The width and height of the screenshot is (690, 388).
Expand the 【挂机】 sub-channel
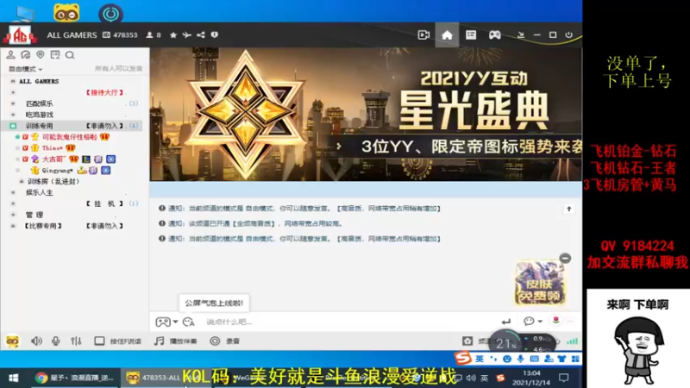(13, 203)
